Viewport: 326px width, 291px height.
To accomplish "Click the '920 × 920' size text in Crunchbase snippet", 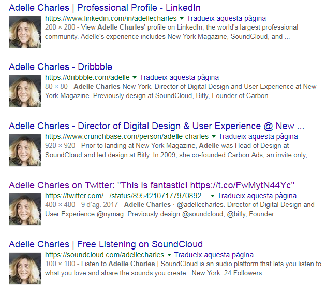I will click(60, 145).
